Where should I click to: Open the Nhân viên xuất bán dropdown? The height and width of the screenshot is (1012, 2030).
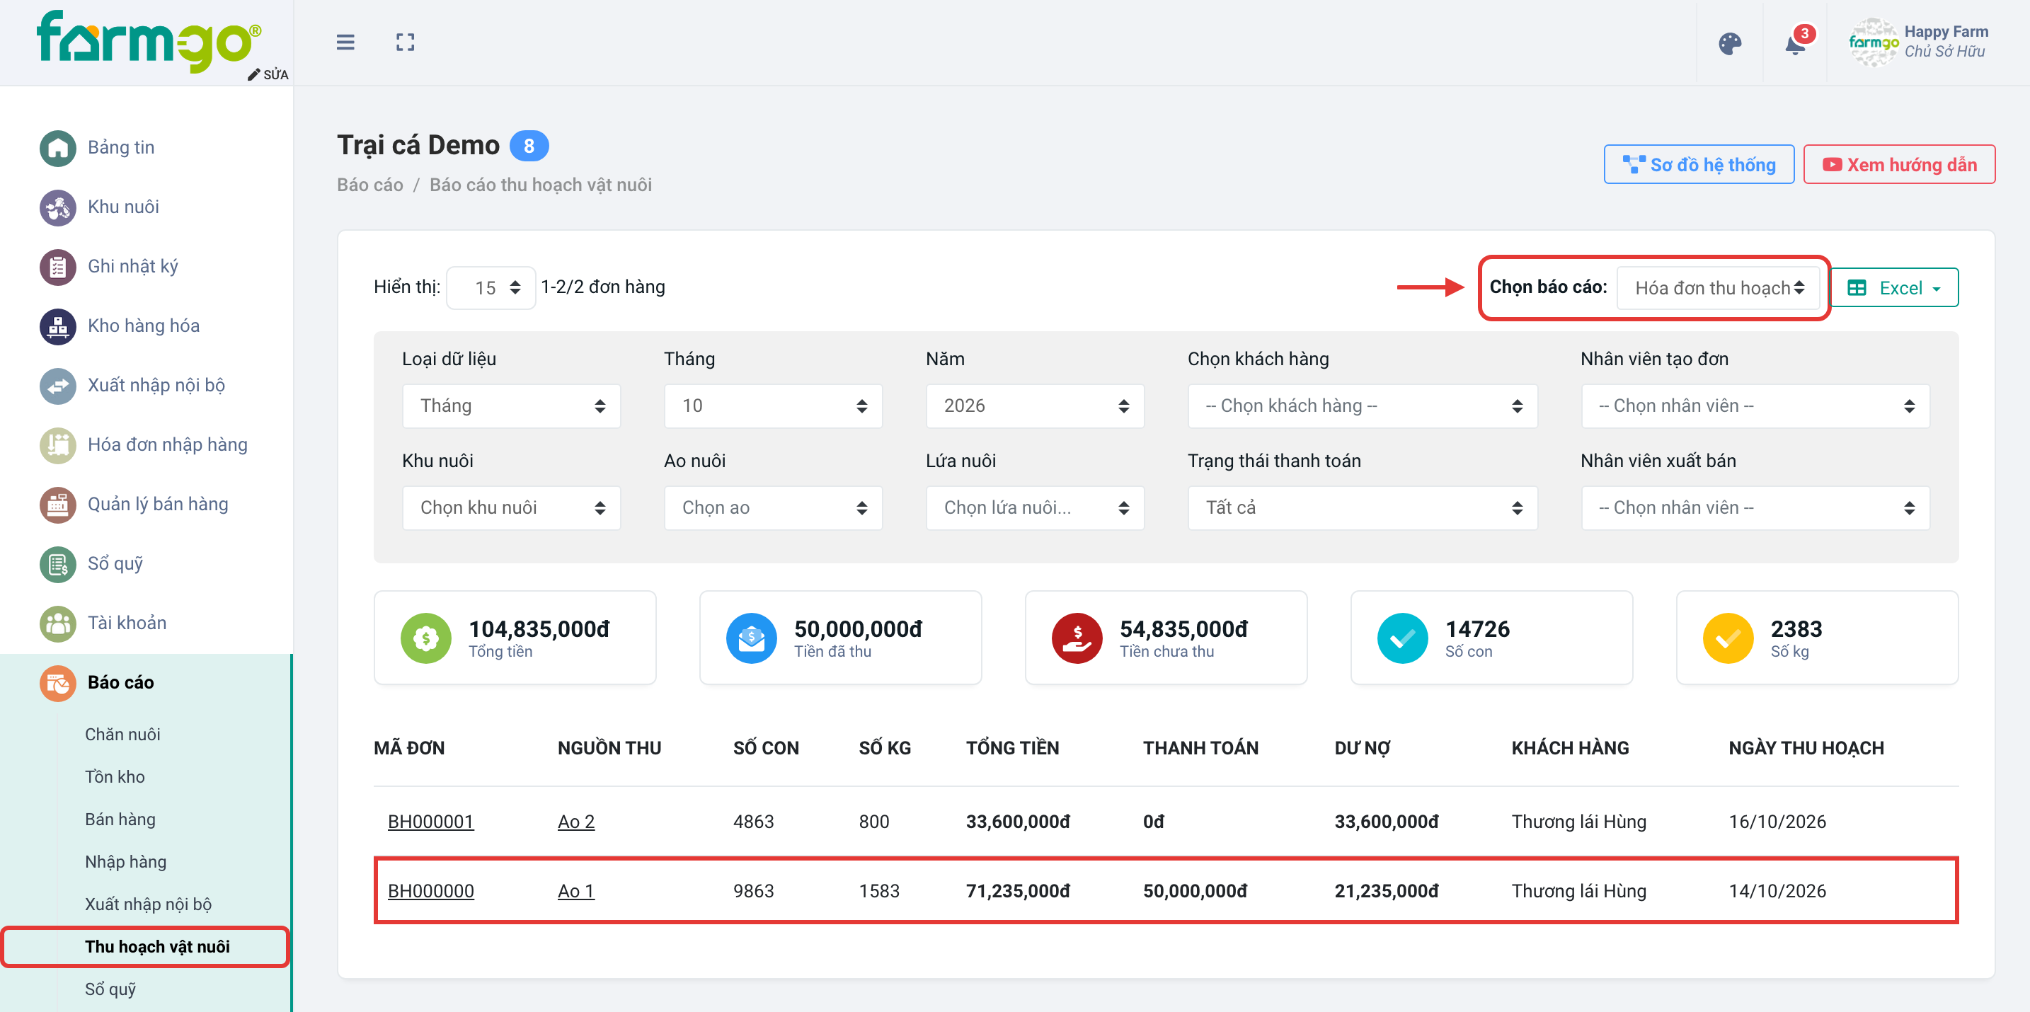click(1755, 507)
